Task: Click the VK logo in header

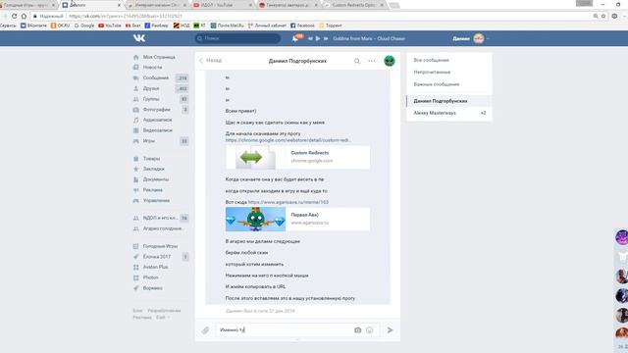Action: [x=139, y=38]
